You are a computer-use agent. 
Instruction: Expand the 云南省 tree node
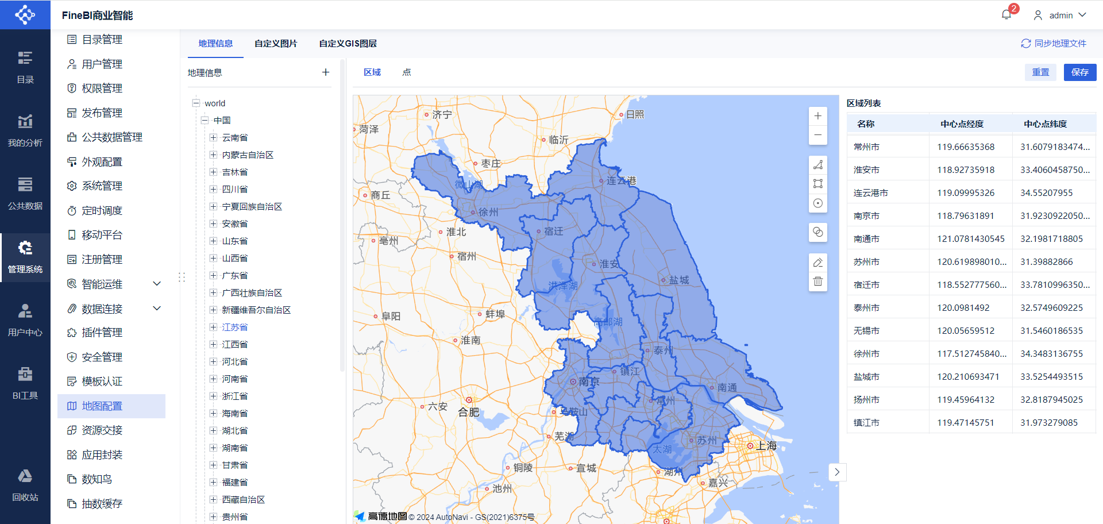[213, 138]
